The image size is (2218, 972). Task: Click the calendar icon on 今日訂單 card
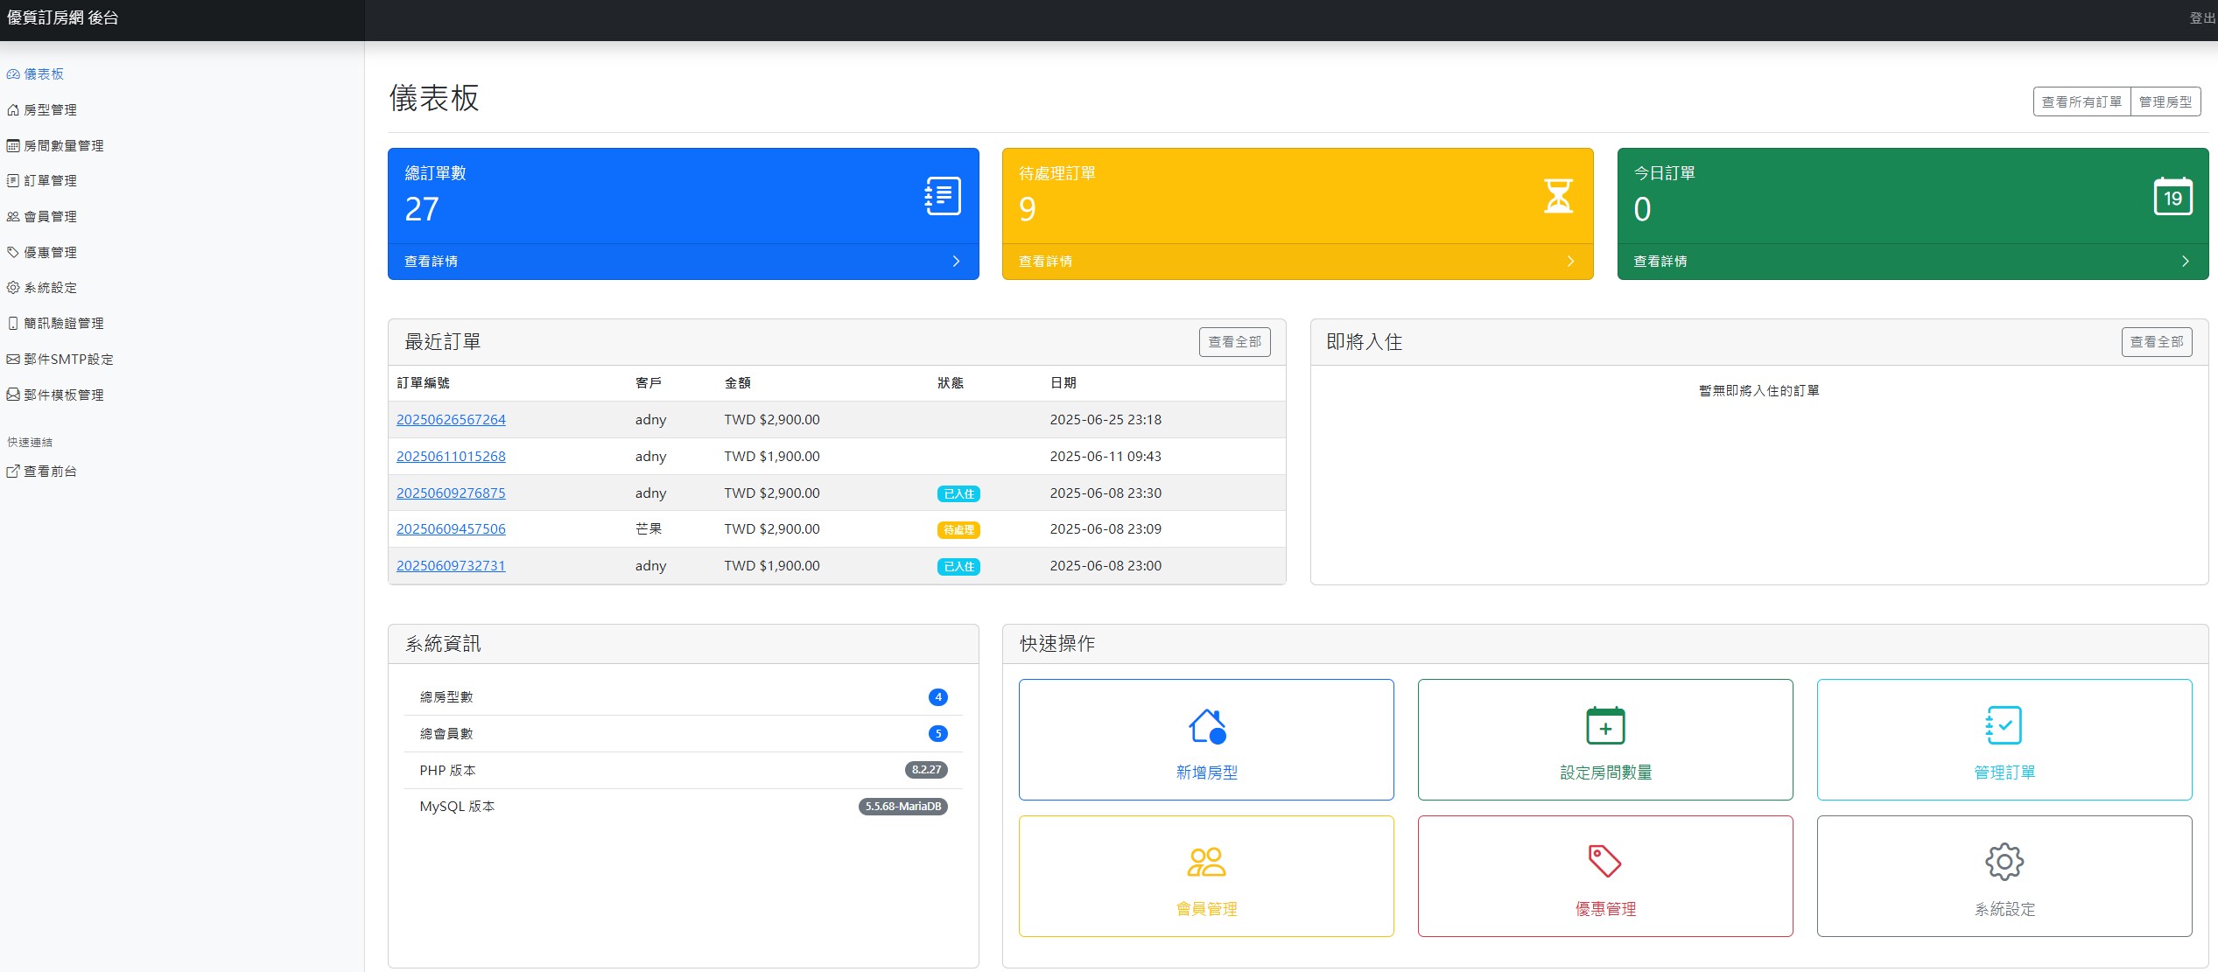2172,196
